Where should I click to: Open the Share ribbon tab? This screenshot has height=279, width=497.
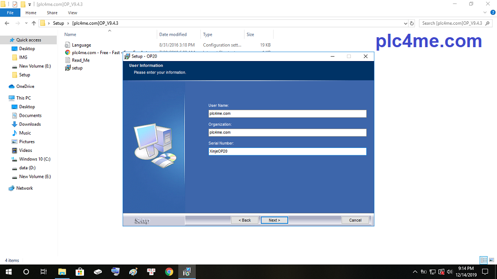(52, 13)
